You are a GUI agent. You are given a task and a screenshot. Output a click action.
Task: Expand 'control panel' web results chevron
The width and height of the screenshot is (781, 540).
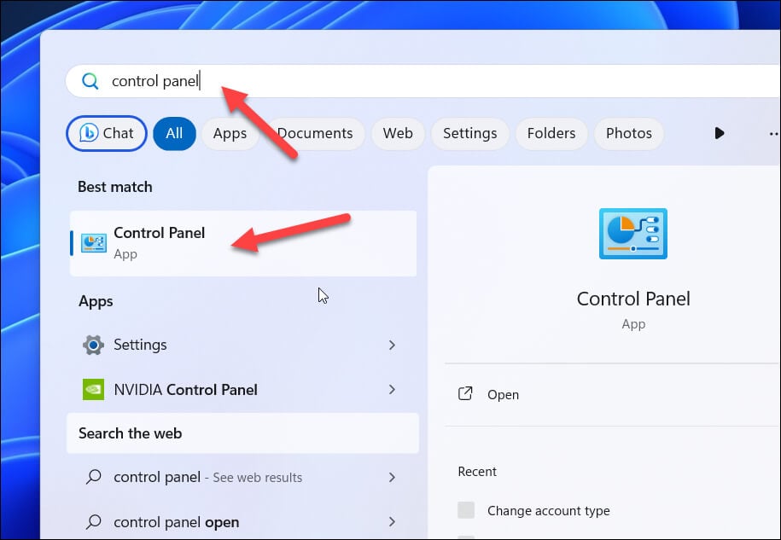(392, 477)
